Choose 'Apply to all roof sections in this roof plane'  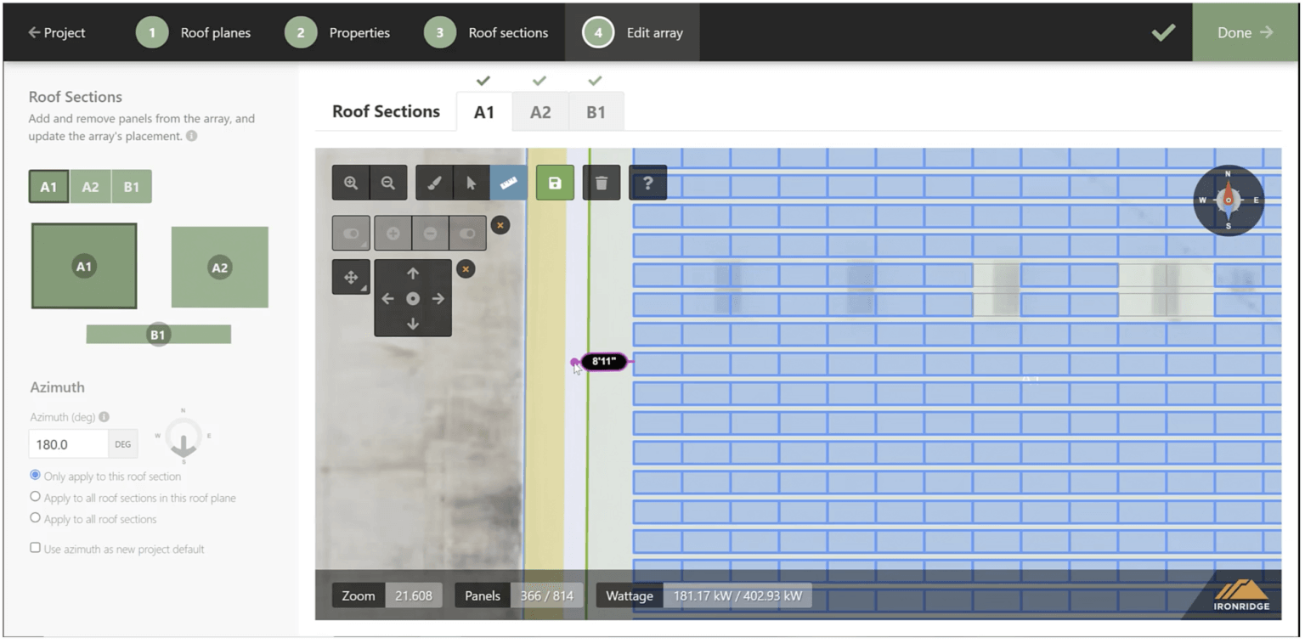(x=36, y=497)
